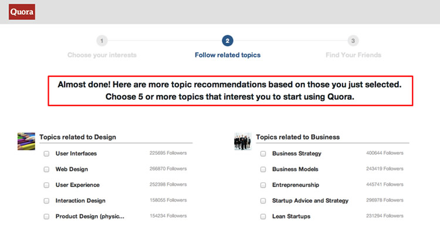
Task: Select step 3 circle indicator
Action: point(353,40)
